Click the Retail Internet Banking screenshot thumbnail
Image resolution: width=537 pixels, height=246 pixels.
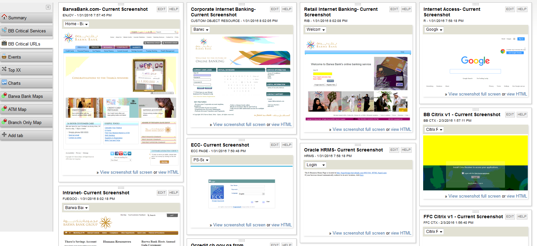point(358,81)
